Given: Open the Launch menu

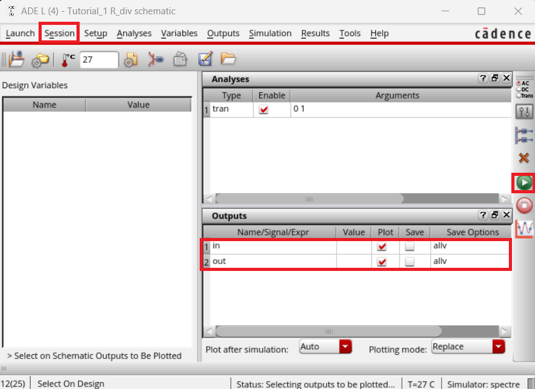Looking at the screenshot, I should [x=20, y=34].
